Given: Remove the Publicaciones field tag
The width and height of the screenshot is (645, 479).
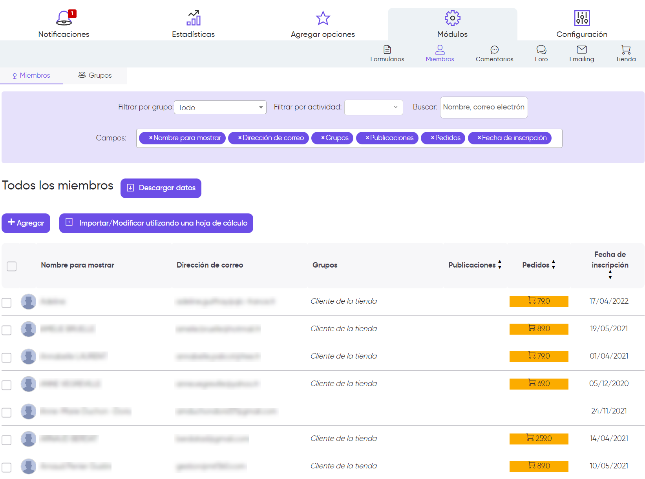Looking at the screenshot, I should tap(367, 138).
